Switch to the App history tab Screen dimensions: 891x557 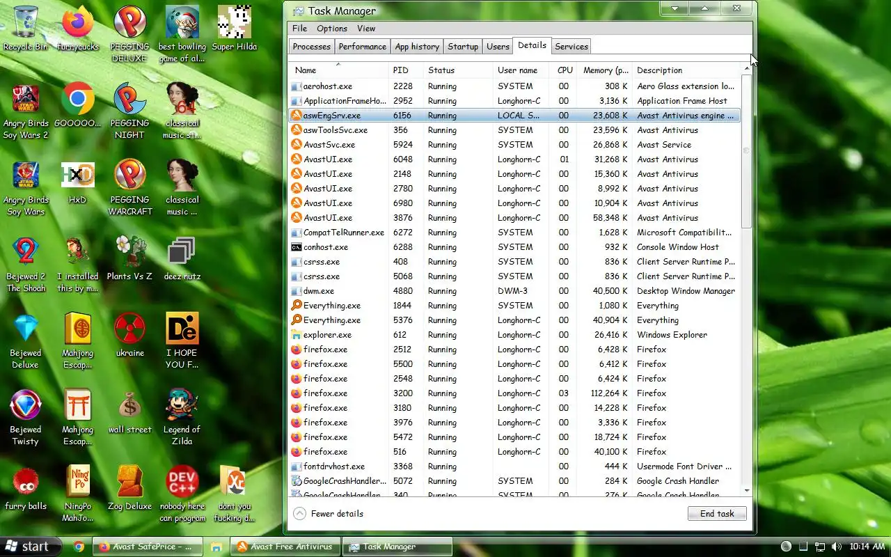click(x=417, y=47)
